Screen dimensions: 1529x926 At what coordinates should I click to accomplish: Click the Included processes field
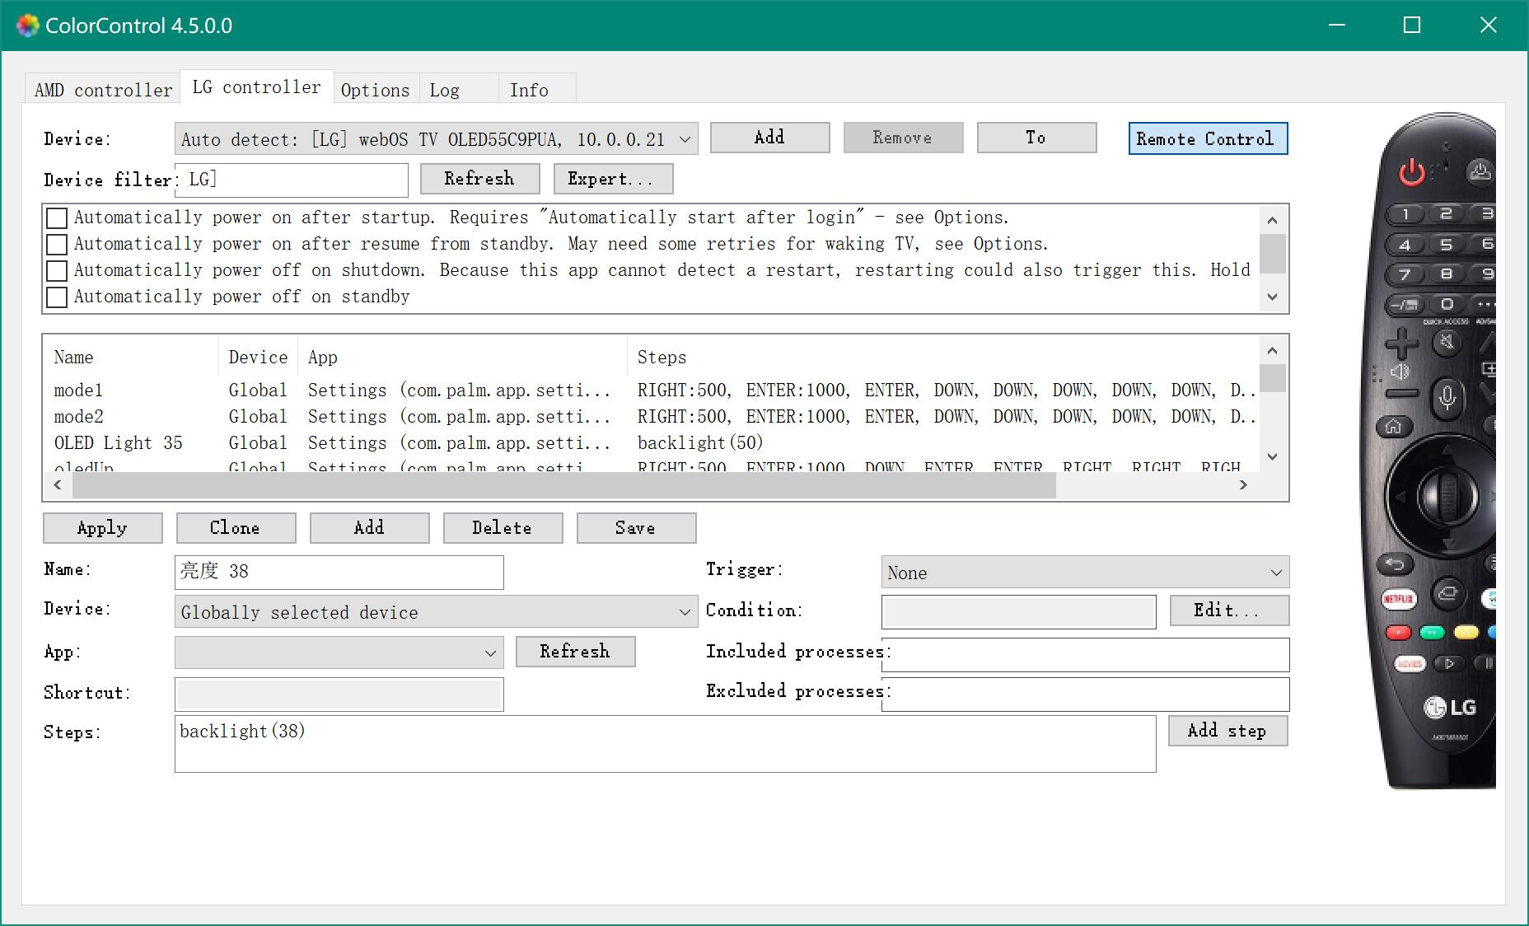coord(1085,655)
